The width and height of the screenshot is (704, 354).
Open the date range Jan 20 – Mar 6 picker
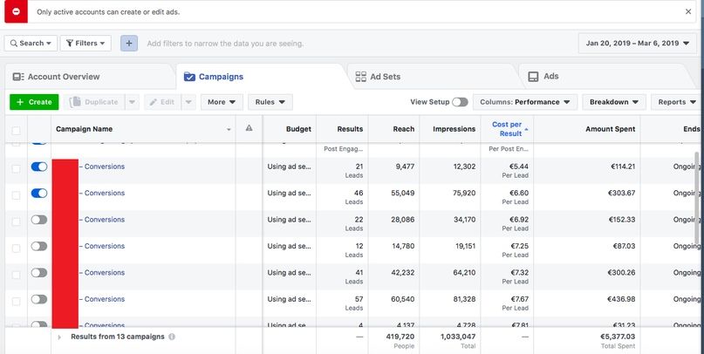638,43
